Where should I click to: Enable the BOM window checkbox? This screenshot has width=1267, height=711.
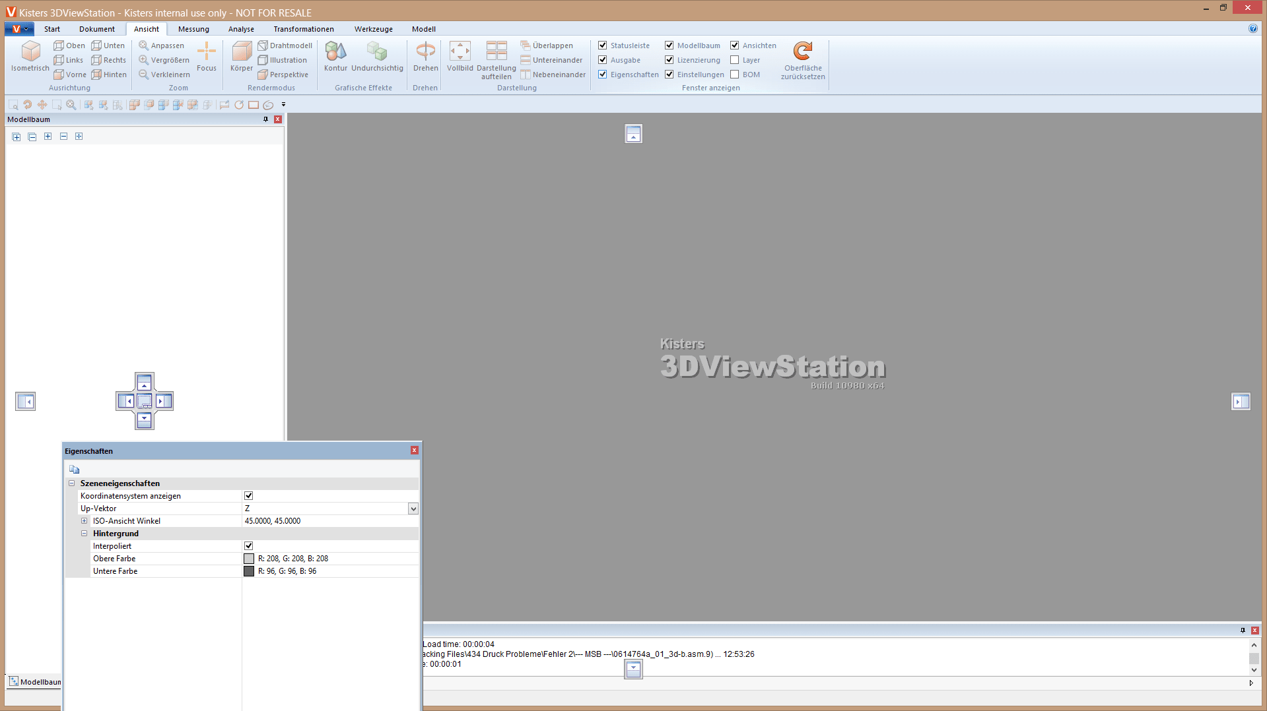coord(734,75)
